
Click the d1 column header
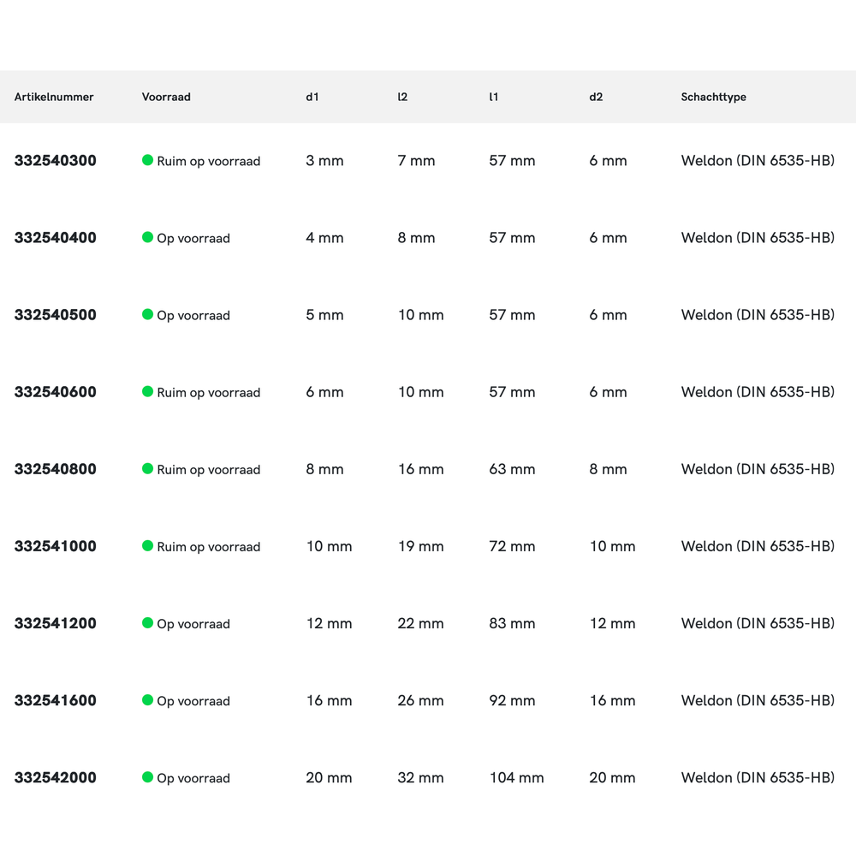tap(312, 97)
